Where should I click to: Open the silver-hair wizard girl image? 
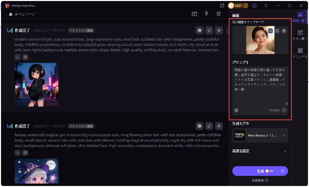(x=36, y=171)
